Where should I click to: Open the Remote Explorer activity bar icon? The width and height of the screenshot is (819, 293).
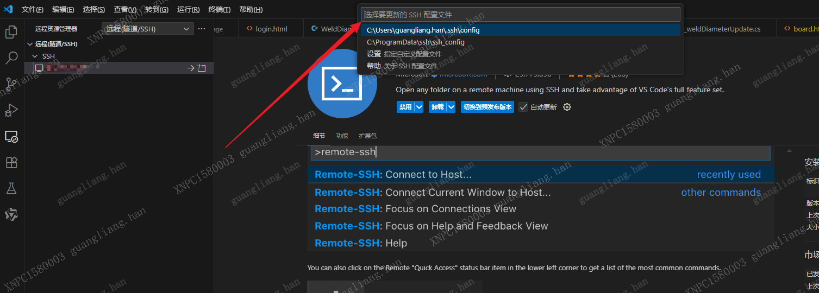tap(11, 137)
